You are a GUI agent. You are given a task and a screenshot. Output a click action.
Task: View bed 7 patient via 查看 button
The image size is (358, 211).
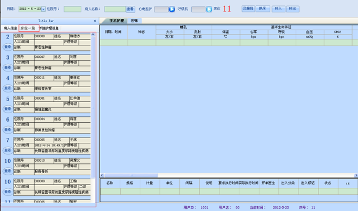[x=8, y=150]
